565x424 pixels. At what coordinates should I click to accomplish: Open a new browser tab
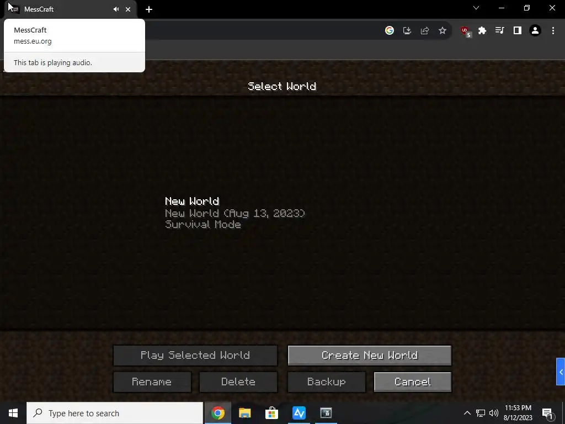pos(149,9)
